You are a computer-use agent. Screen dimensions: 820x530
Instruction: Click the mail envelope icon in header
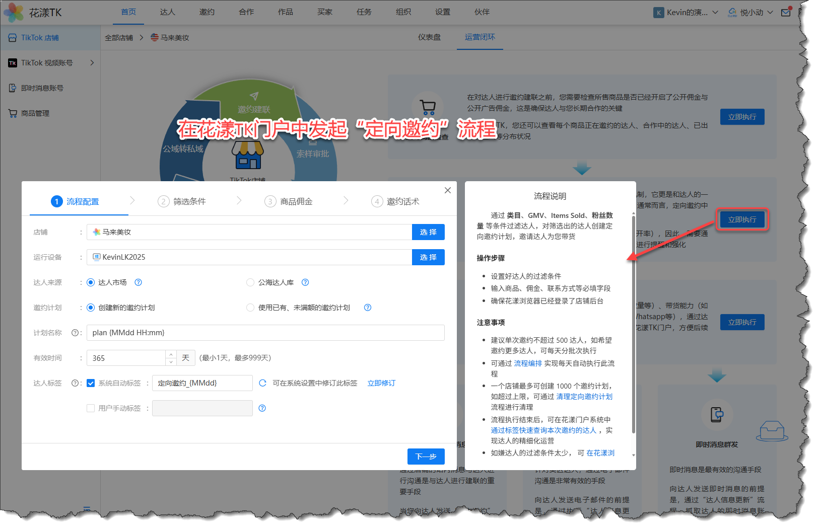point(785,13)
